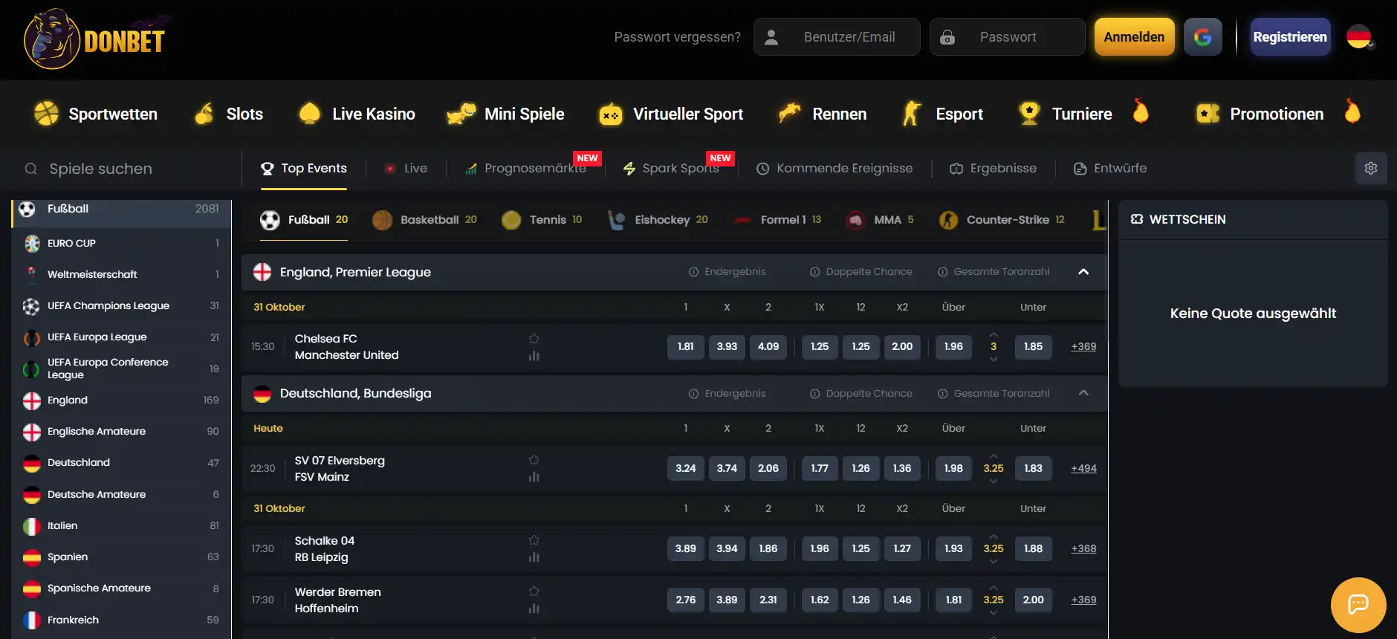Open the live chat support bubble

click(x=1358, y=605)
